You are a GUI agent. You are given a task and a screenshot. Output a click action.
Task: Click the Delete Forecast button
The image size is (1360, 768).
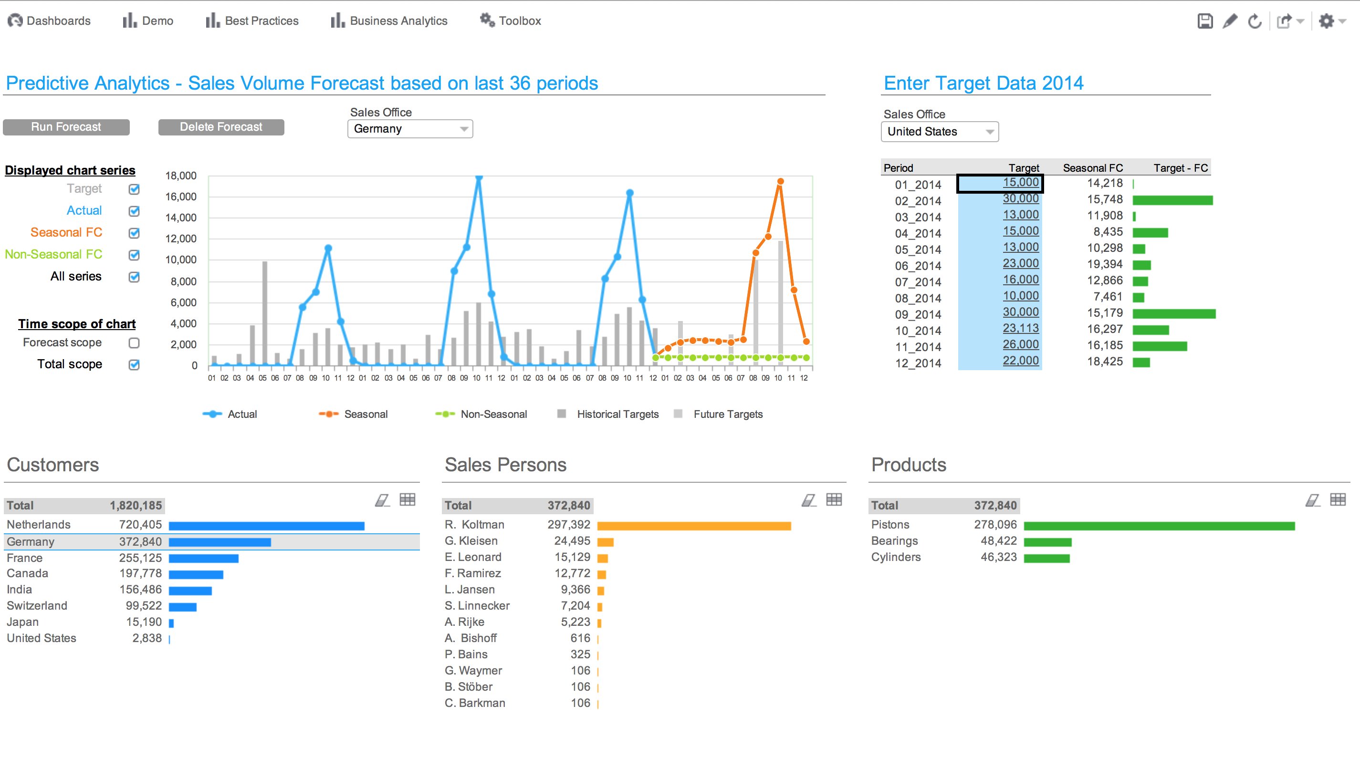(221, 127)
